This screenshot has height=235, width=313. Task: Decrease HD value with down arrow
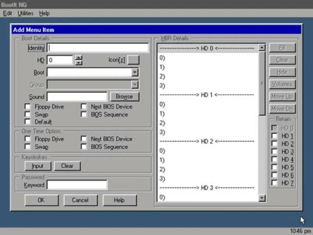pyautogui.click(x=79, y=63)
